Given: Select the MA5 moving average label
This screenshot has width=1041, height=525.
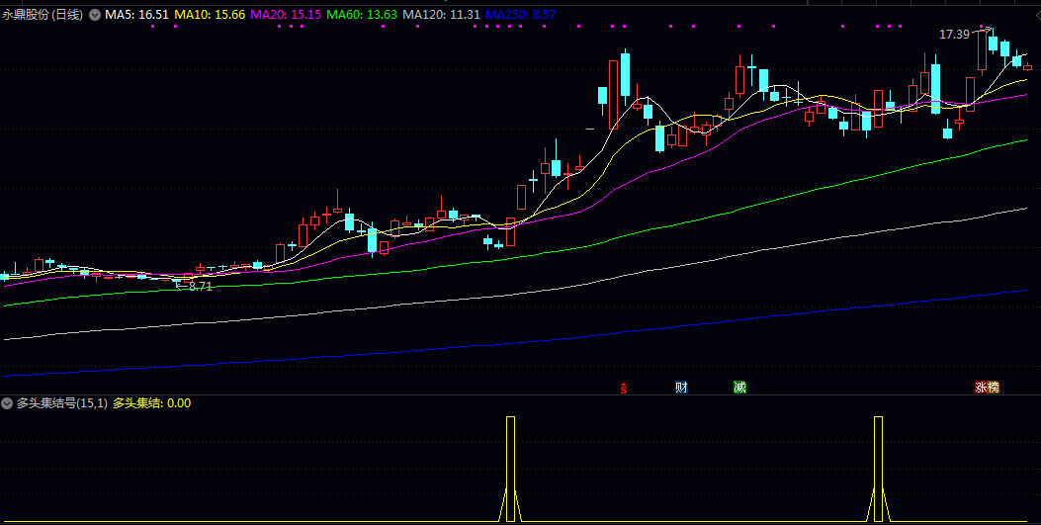Looking at the screenshot, I should coord(137,16).
